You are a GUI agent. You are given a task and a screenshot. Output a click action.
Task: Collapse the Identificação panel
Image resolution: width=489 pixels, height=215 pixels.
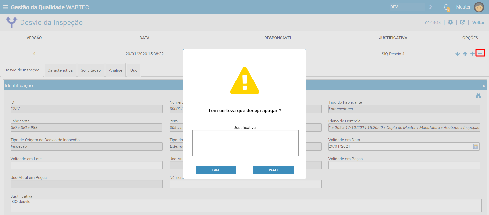484,86
